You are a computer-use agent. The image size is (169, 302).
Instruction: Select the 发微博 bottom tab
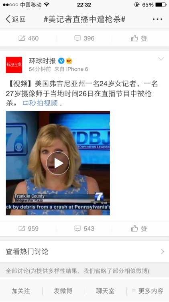click(63, 291)
